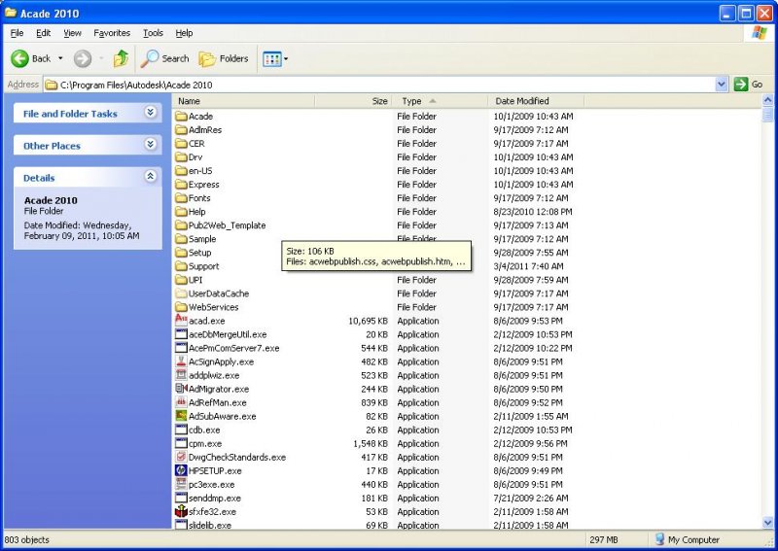Open the Tools menu
The image size is (778, 551).
point(153,33)
